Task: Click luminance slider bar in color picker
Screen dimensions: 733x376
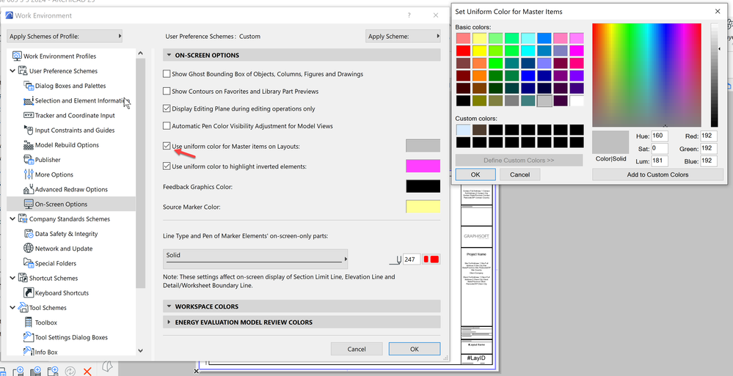Action: tap(715, 75)
